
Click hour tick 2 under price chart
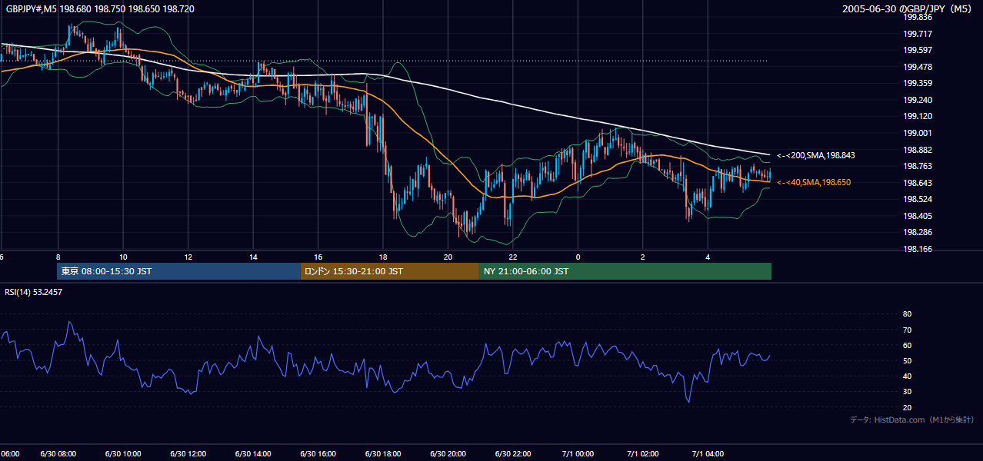644,257
